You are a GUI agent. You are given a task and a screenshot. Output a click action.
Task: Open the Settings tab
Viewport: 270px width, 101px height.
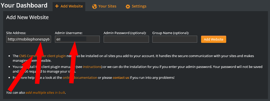click(x=136, y=6)
